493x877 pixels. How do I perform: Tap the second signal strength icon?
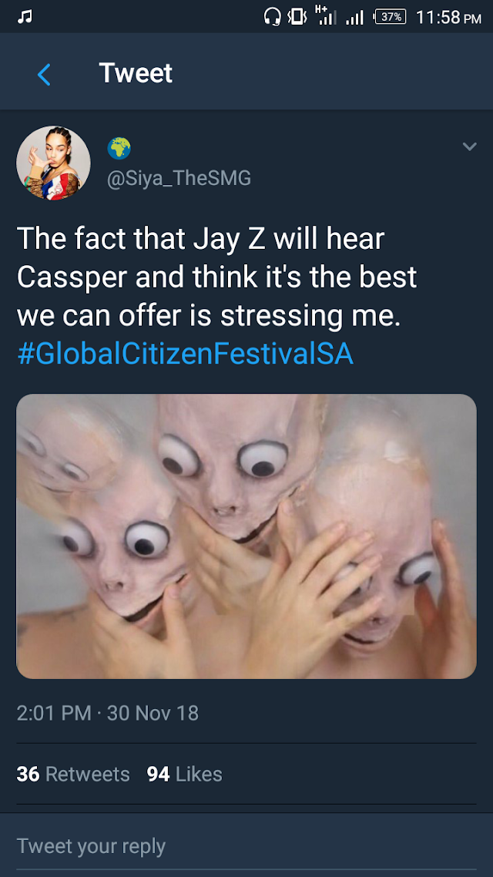355,18
